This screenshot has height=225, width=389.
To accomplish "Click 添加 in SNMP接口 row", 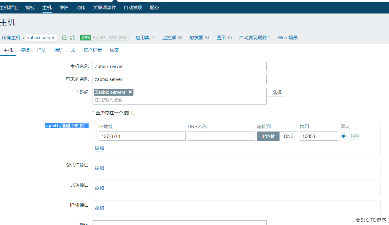I will pos(99,168).
